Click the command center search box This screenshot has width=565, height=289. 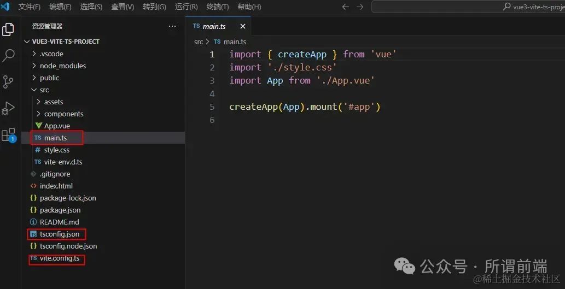point(468,7)
